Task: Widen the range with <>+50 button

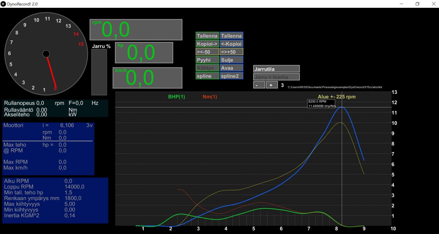Action: 231,52
